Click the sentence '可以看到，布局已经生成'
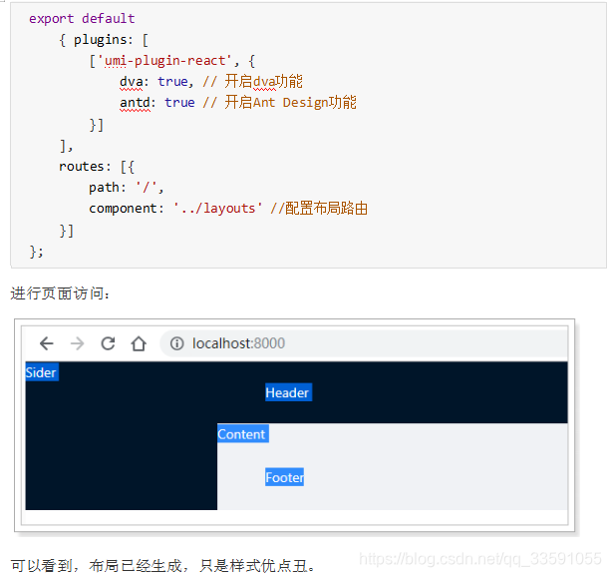This screenshot has height=577, width=611. [100, 565]
